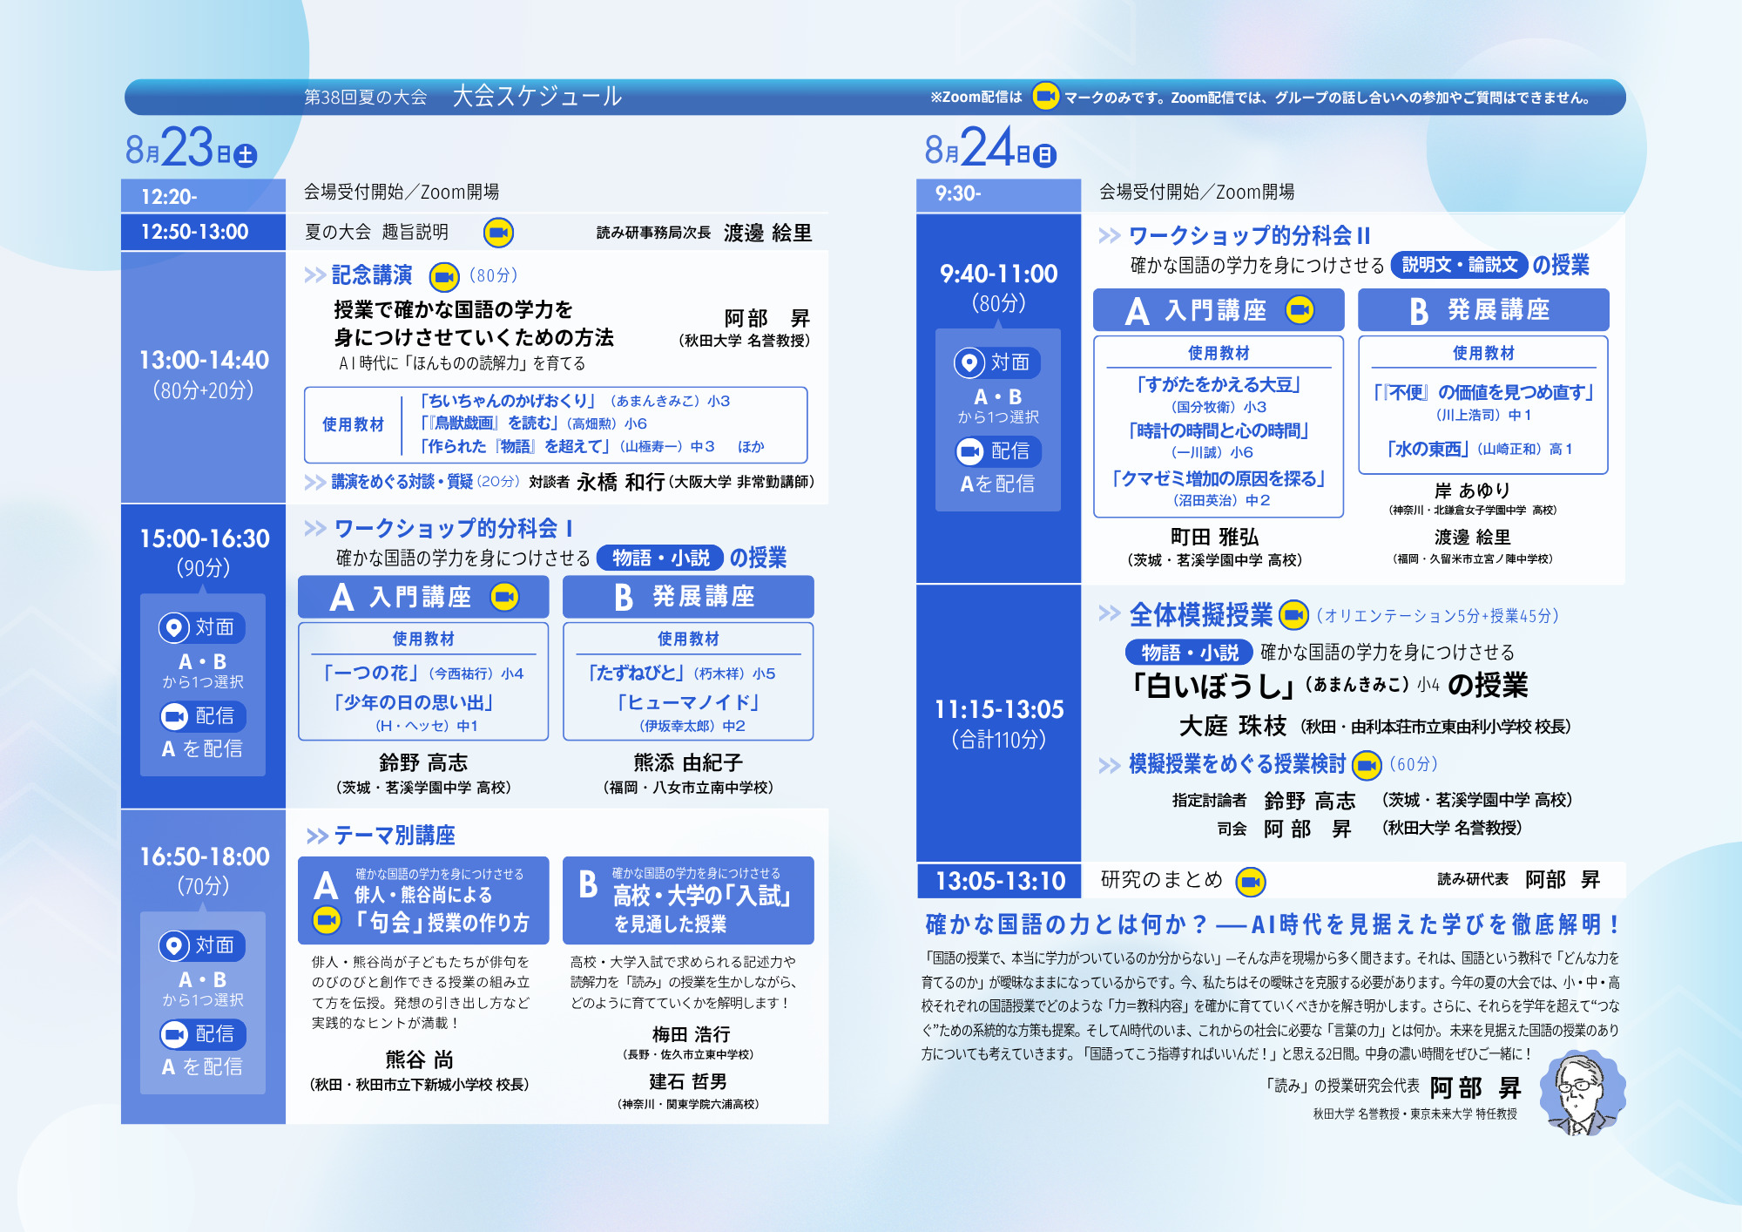Click 「一つの花」 teaching material
Screen dimensions: 1742x1232
pos(371,673)
